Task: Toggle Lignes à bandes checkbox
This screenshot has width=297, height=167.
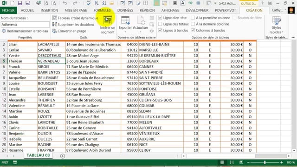Action: pyautogui.click(x=160, y=30)
